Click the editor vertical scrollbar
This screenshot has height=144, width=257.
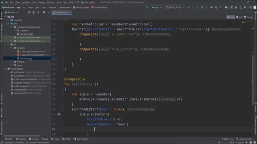pos(253,80)
